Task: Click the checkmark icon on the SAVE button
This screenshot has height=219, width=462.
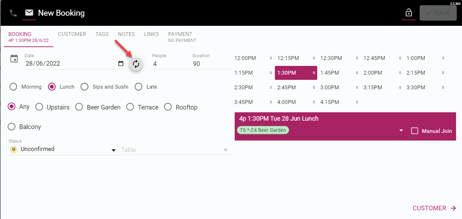Action: [x=428, y=13]
